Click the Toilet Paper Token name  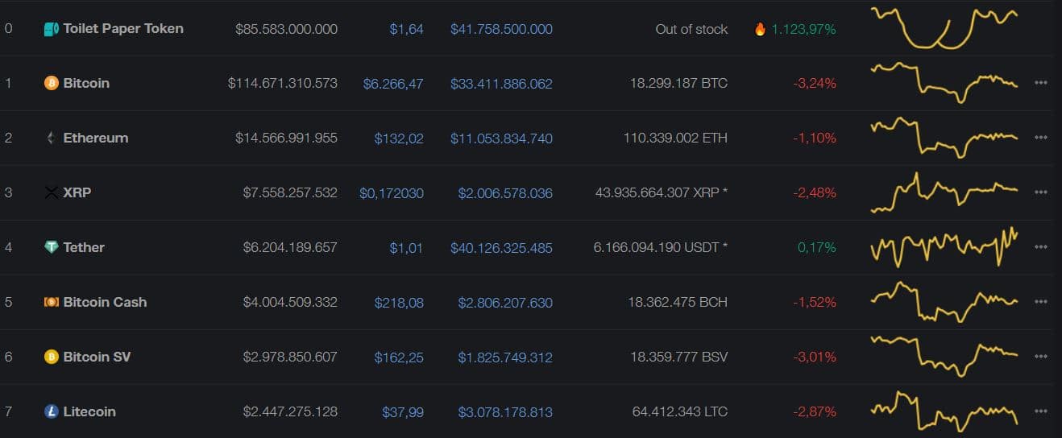click(123, 28)
